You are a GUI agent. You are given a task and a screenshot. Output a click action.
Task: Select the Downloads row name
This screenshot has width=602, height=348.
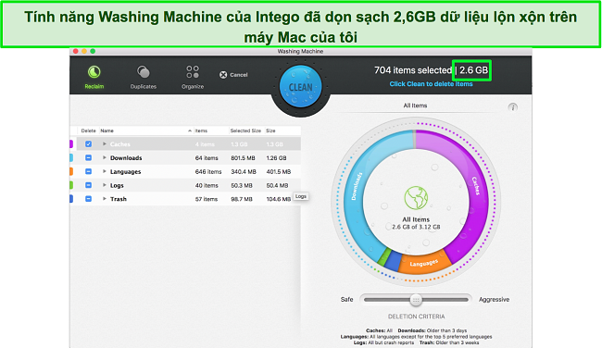pyautogui.click(x=126, y=158)
